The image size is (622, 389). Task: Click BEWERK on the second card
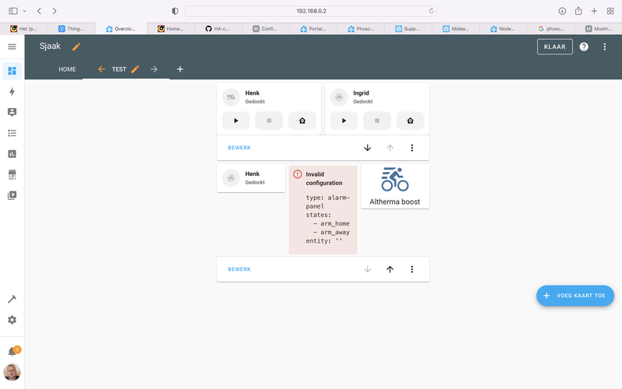[239, 269]
